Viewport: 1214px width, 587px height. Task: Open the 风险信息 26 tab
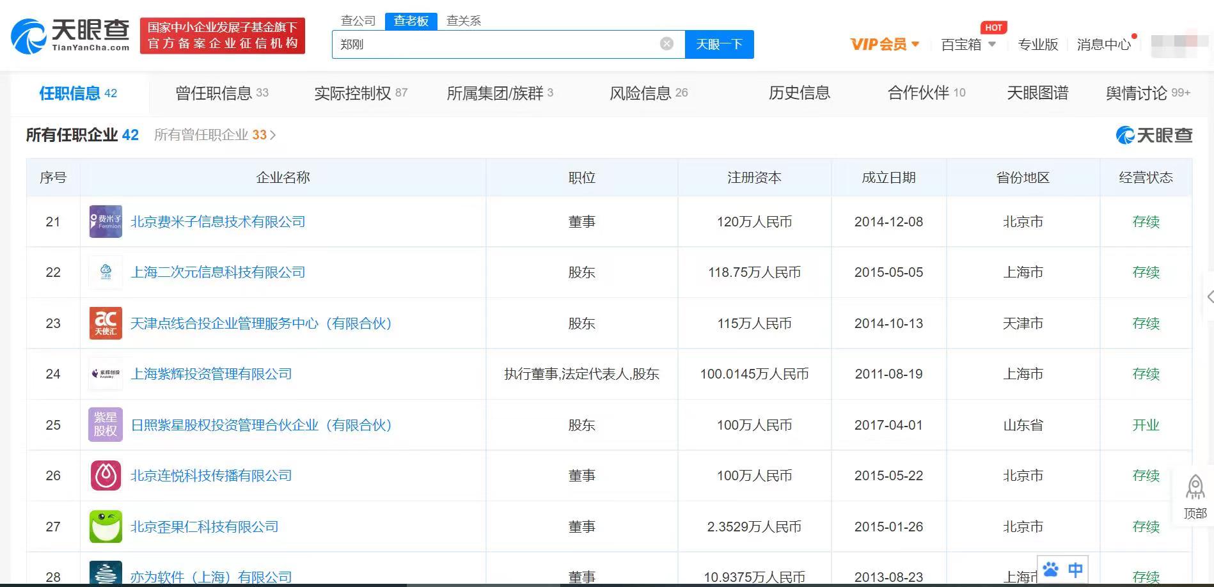click(649, 93)
